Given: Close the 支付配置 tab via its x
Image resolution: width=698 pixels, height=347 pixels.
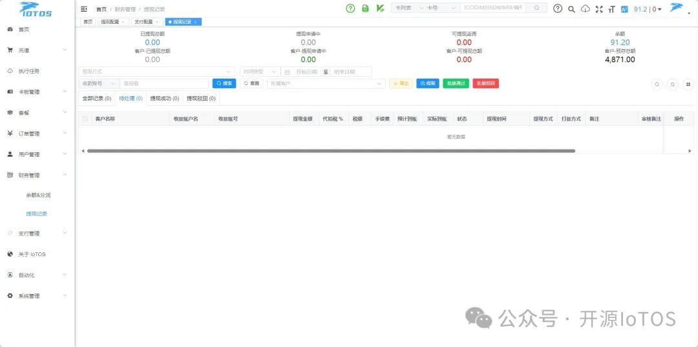Looking at the screenshot, I should tap(156, 22).
